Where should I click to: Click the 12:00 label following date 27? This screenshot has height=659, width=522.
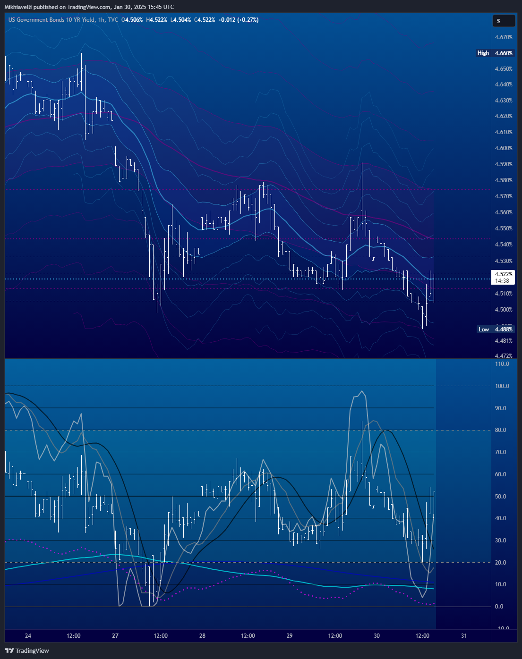(x=161, y=636)
